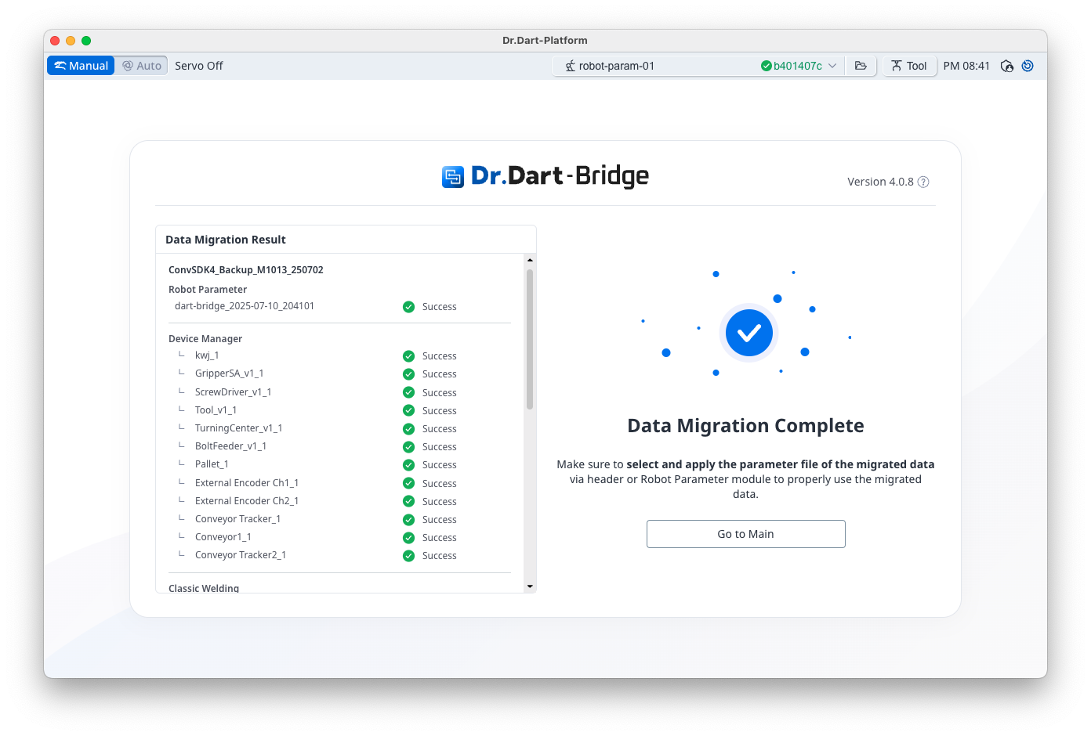The height and width of the screenshot is (736, 1091).
Task: Open the Tool menu in header
Action: coord(909,66)
